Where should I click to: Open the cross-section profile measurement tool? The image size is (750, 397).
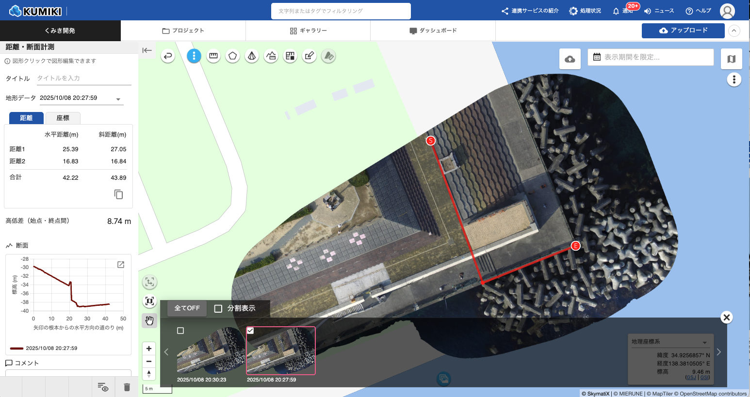click(271, 56)
